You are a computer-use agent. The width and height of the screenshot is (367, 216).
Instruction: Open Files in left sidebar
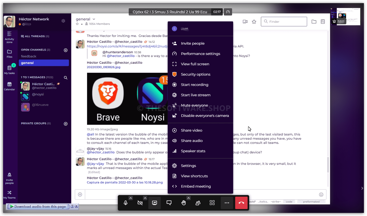pyautogui.click(x=10, y=53)
